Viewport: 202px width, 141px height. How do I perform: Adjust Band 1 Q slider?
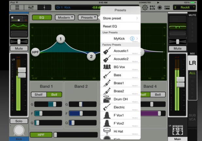[48, 123]
